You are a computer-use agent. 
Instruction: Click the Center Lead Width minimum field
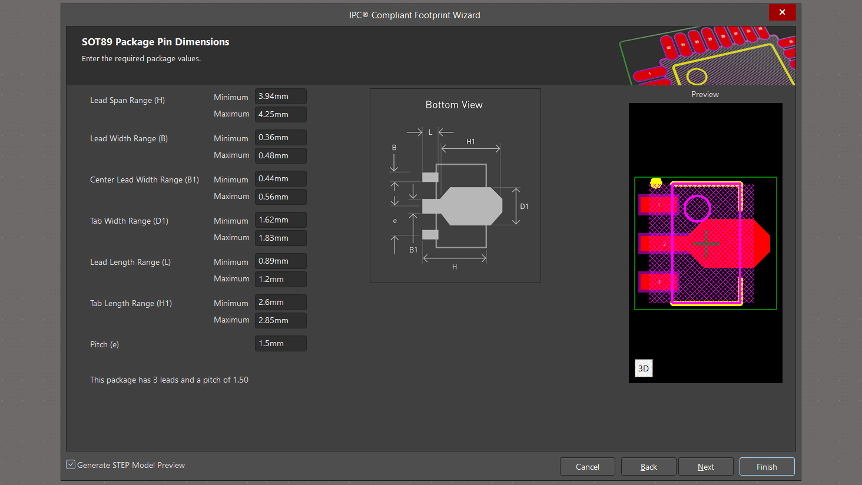click(280, 179)
